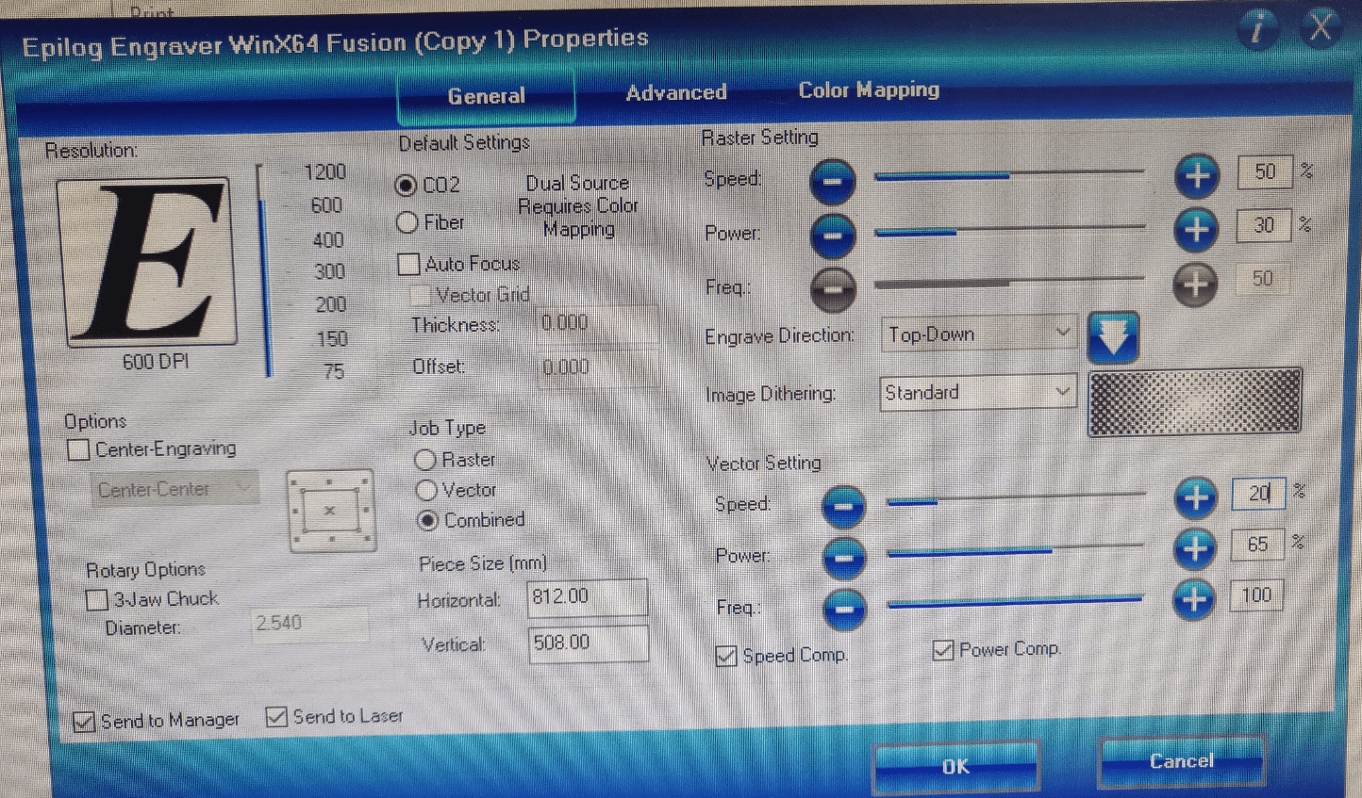Click the disabled Raster Freq plus button
The height and width of the screenshot is (798, 1362).
[1195, 284]
